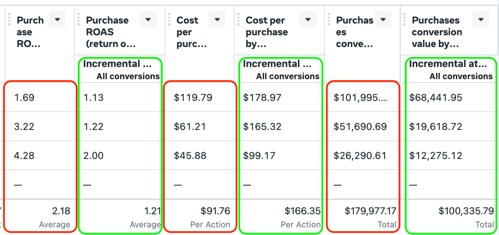Expand the "Purchas es conve..." column dropdown arrow
Screen dimensions: 499x235
(383, 20)
